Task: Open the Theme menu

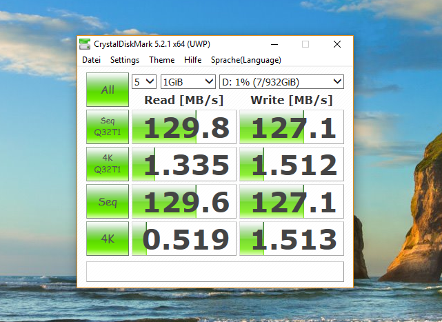Action: 161,60
